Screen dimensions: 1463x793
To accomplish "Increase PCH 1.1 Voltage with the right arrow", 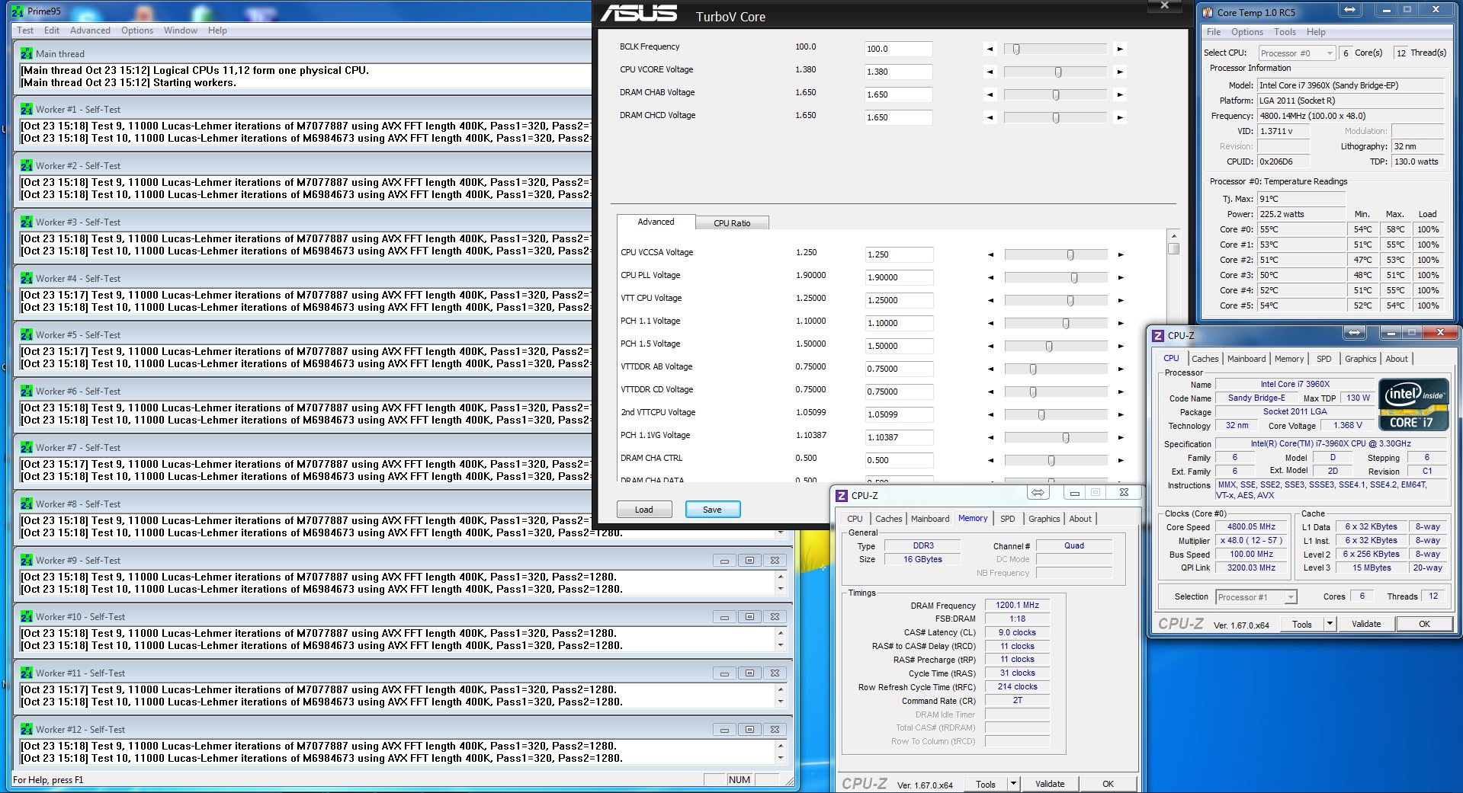I will pos(1121,323).
